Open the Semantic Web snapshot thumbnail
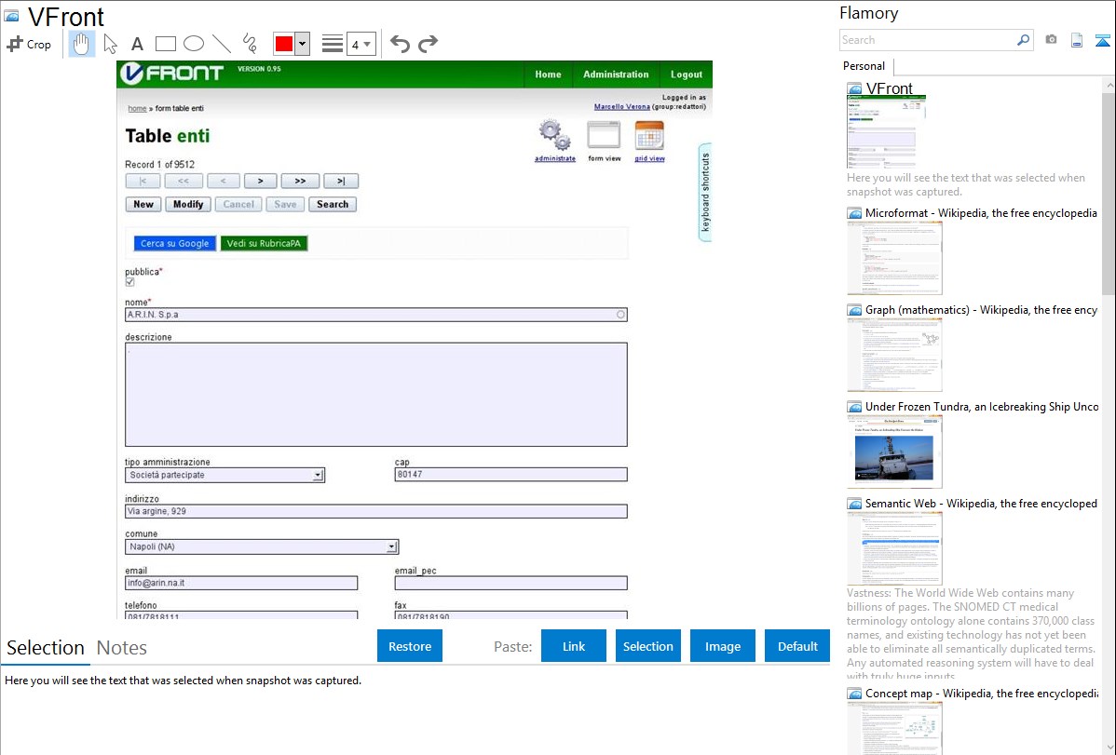The width and height of the screenshot is (1116, 755). [x=894, y=547]
